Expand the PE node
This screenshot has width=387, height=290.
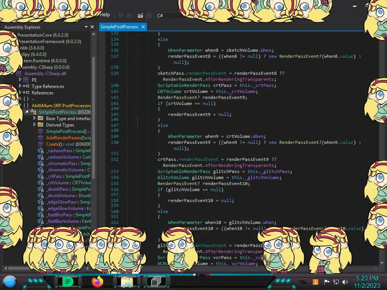point(20,80)
